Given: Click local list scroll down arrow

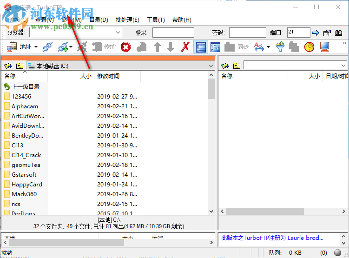Looking at the screenshot, I should [x=211, y=211].
